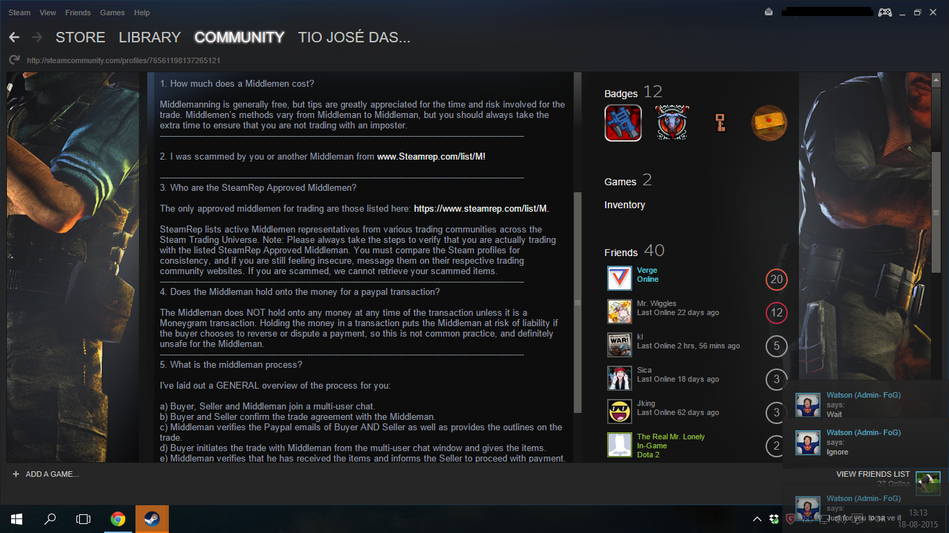Switch to the STORE tab
The height and width of the screenshot is (533, 949).
(81, 37)
